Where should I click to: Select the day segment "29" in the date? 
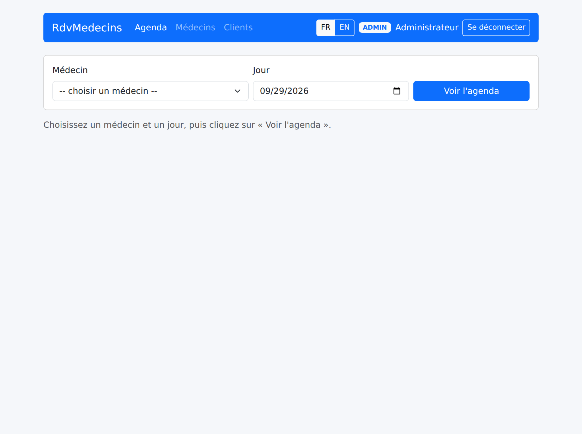pos(278,91)
